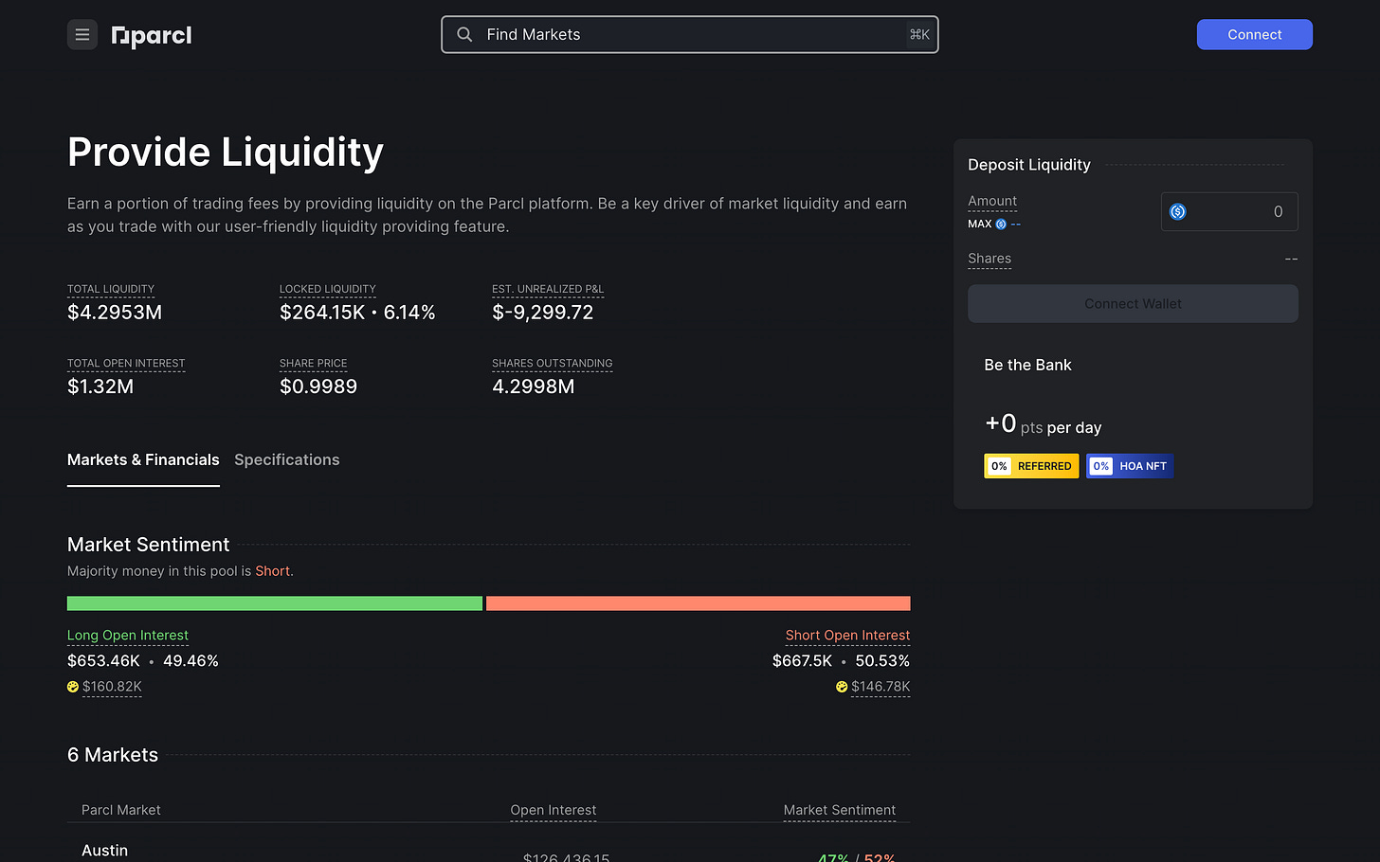Click the Total Liquidity label
Image resolution: width=1380 pixels, height=862 pixels.
tap(111, 289)
